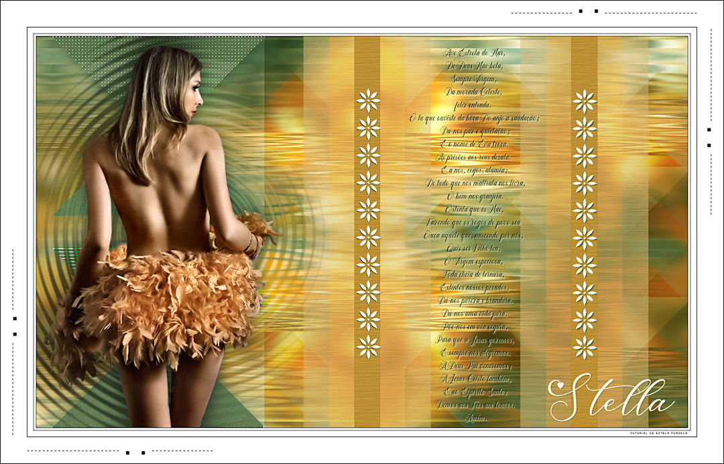The height and width of the screenshot is (464, 724).
Task: Click the line "Dá-nos uma vida pura,"
Action: (474, 314)
